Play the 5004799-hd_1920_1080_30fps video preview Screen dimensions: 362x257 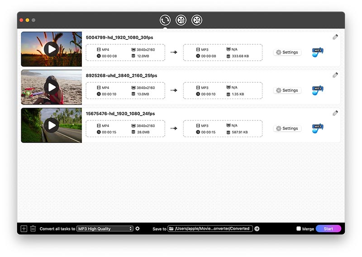coord(51,49)
